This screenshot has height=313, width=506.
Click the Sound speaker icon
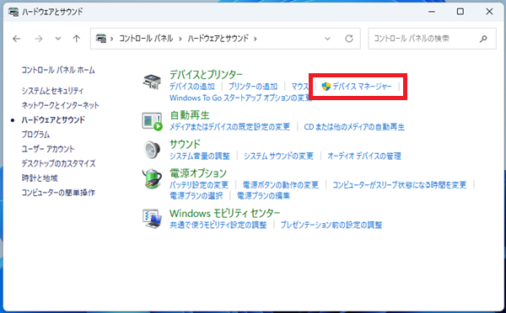coord(152,150)
